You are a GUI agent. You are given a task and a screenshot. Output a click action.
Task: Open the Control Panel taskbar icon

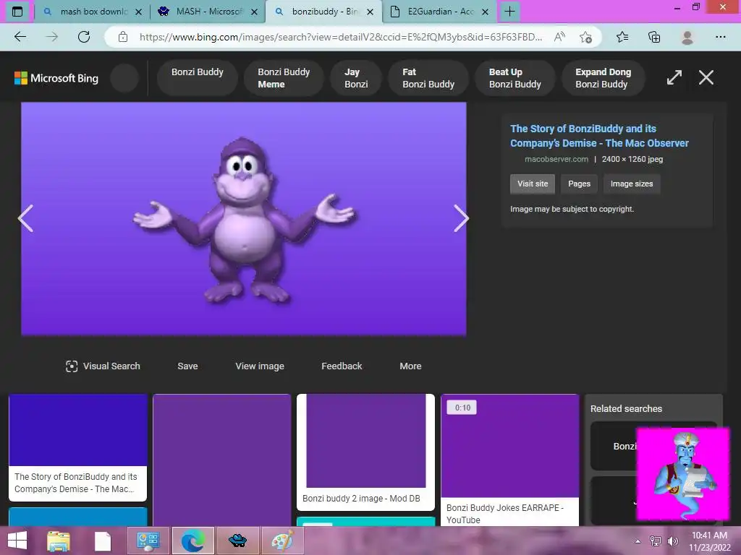click(x=148, y=541)
